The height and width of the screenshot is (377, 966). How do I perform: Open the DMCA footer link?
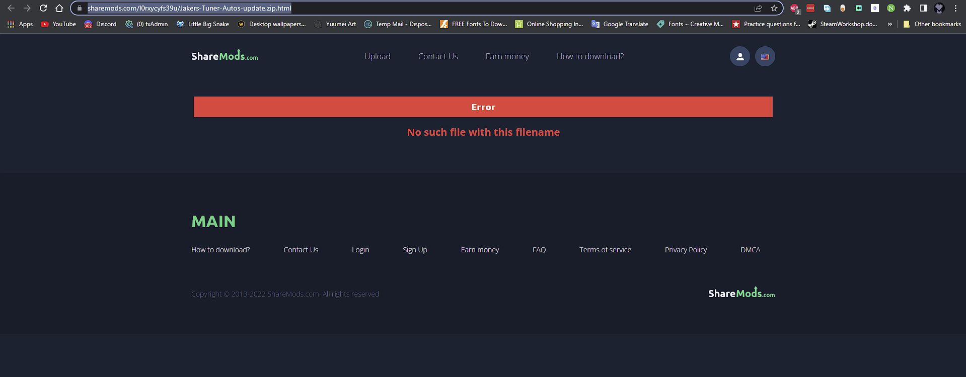click(751, 250)
